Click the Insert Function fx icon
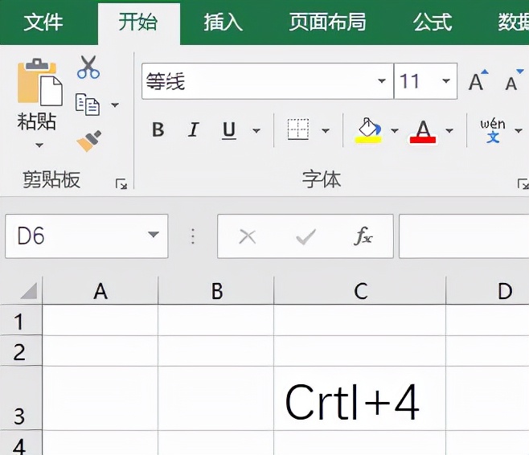 click(x=363, y=236)
